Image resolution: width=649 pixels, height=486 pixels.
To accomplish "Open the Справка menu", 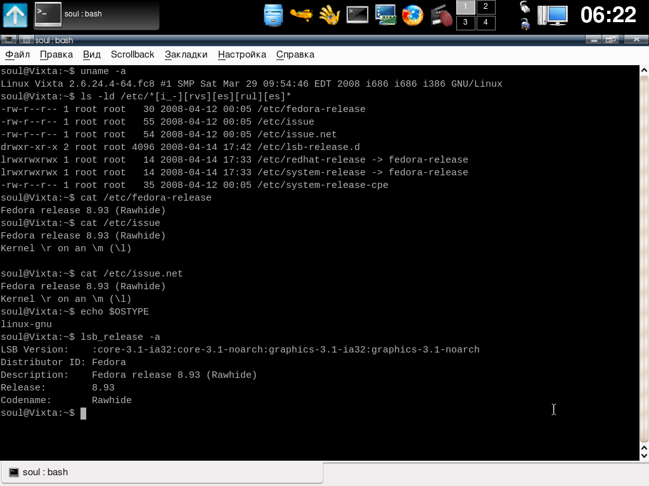I will [x=295, y=54].
